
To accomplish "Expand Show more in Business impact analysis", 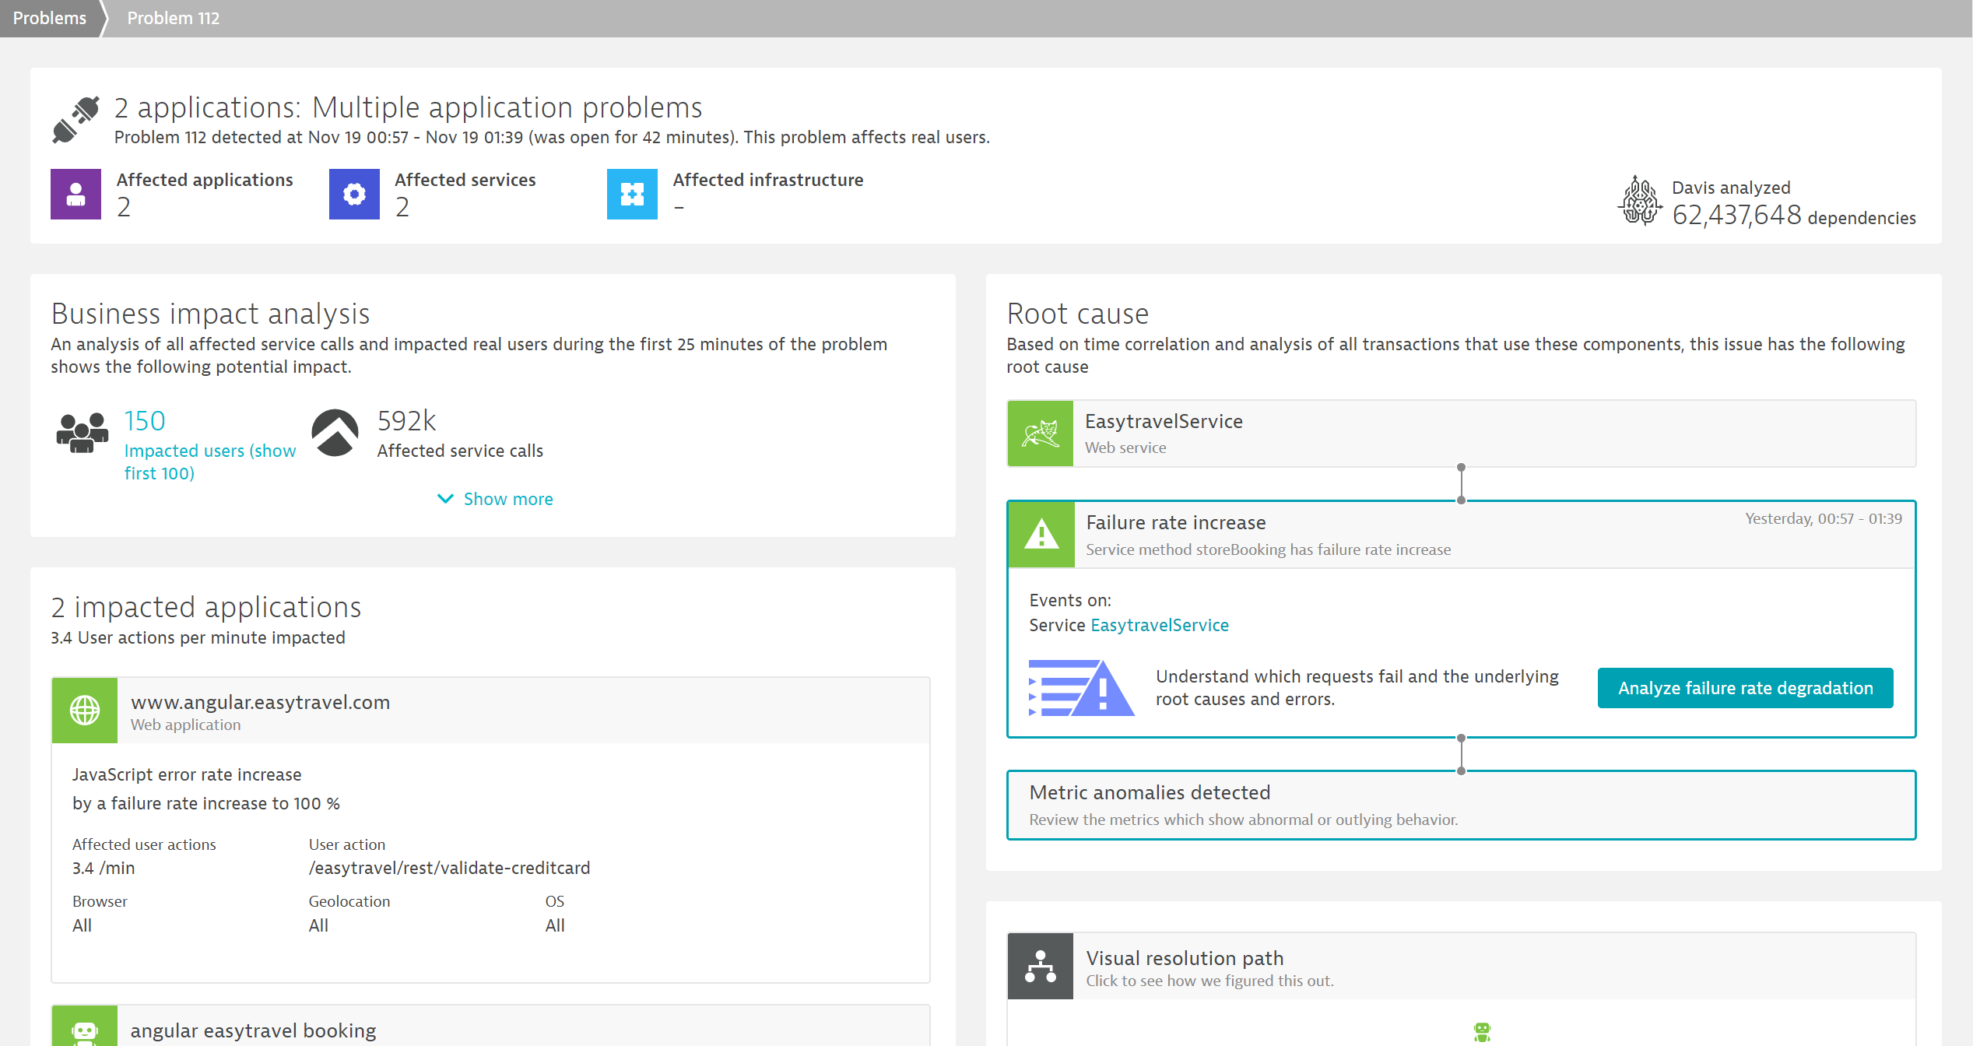I will coord(508,499).
